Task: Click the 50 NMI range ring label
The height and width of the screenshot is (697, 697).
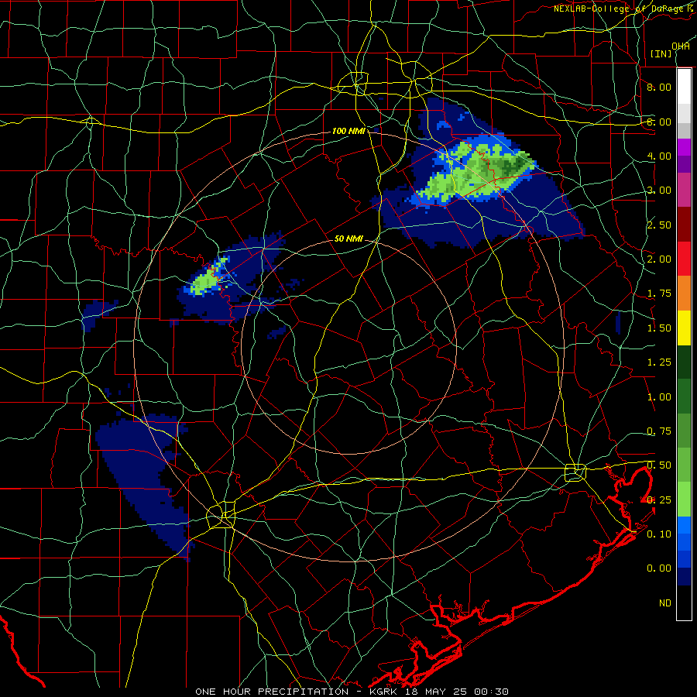Action: 348,239
